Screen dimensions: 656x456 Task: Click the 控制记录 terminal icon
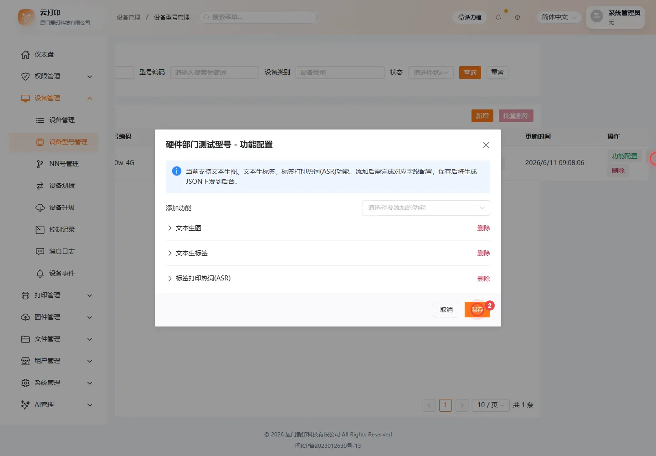40,230
